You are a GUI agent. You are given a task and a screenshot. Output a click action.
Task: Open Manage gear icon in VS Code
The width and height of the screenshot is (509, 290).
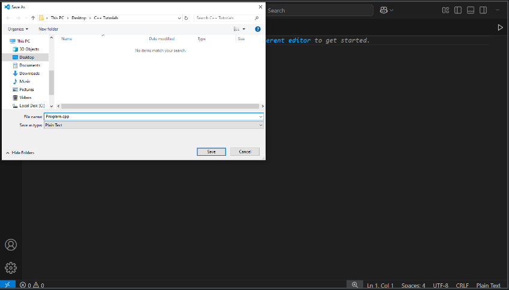(x=11, y=268)
